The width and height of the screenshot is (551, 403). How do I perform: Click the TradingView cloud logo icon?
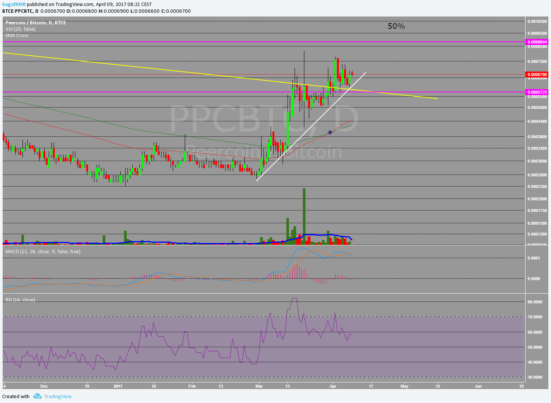coord(37,396)
